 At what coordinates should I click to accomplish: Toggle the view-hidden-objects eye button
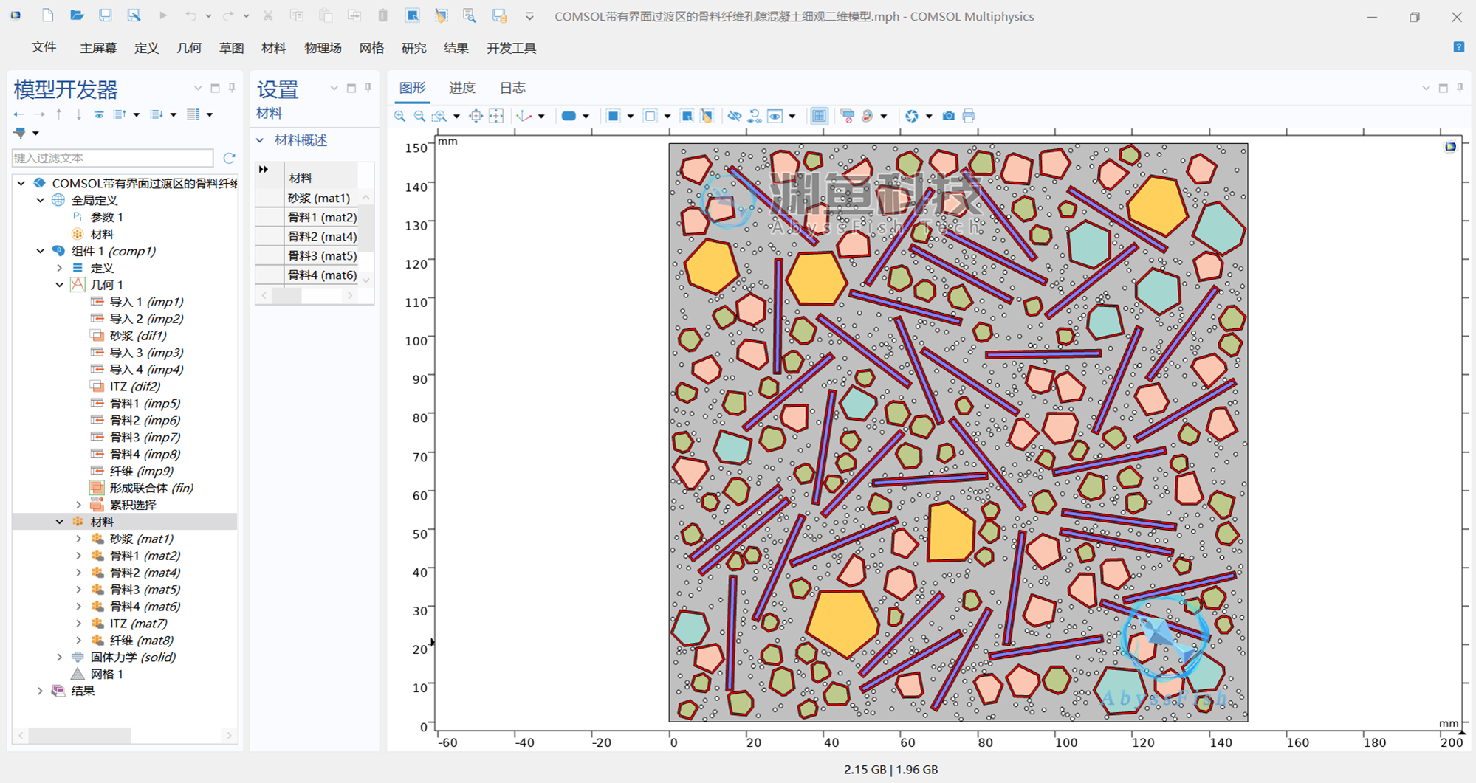click(x=775, y=116)
